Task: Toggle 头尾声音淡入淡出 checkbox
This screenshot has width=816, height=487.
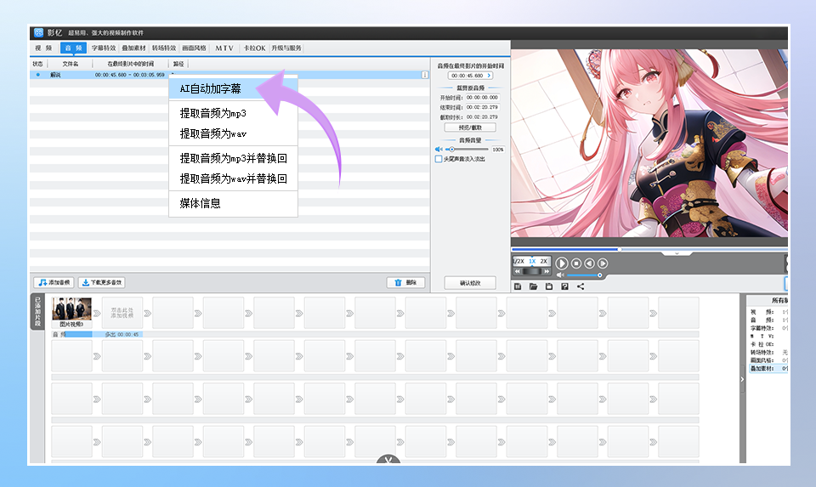Action: coord(439,159)
